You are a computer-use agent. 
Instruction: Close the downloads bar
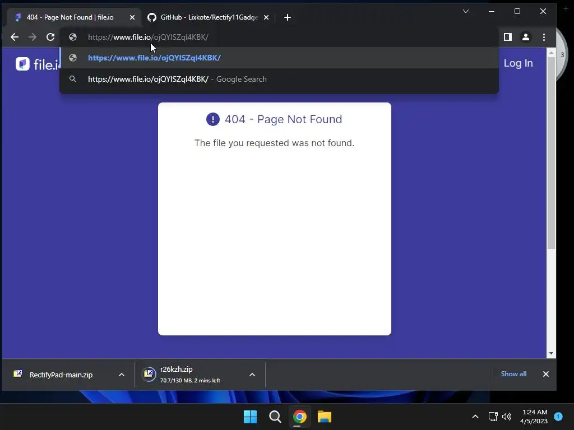tap(546, 374)
